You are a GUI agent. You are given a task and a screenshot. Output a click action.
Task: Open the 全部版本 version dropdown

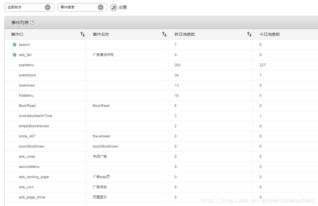[29, 7]
